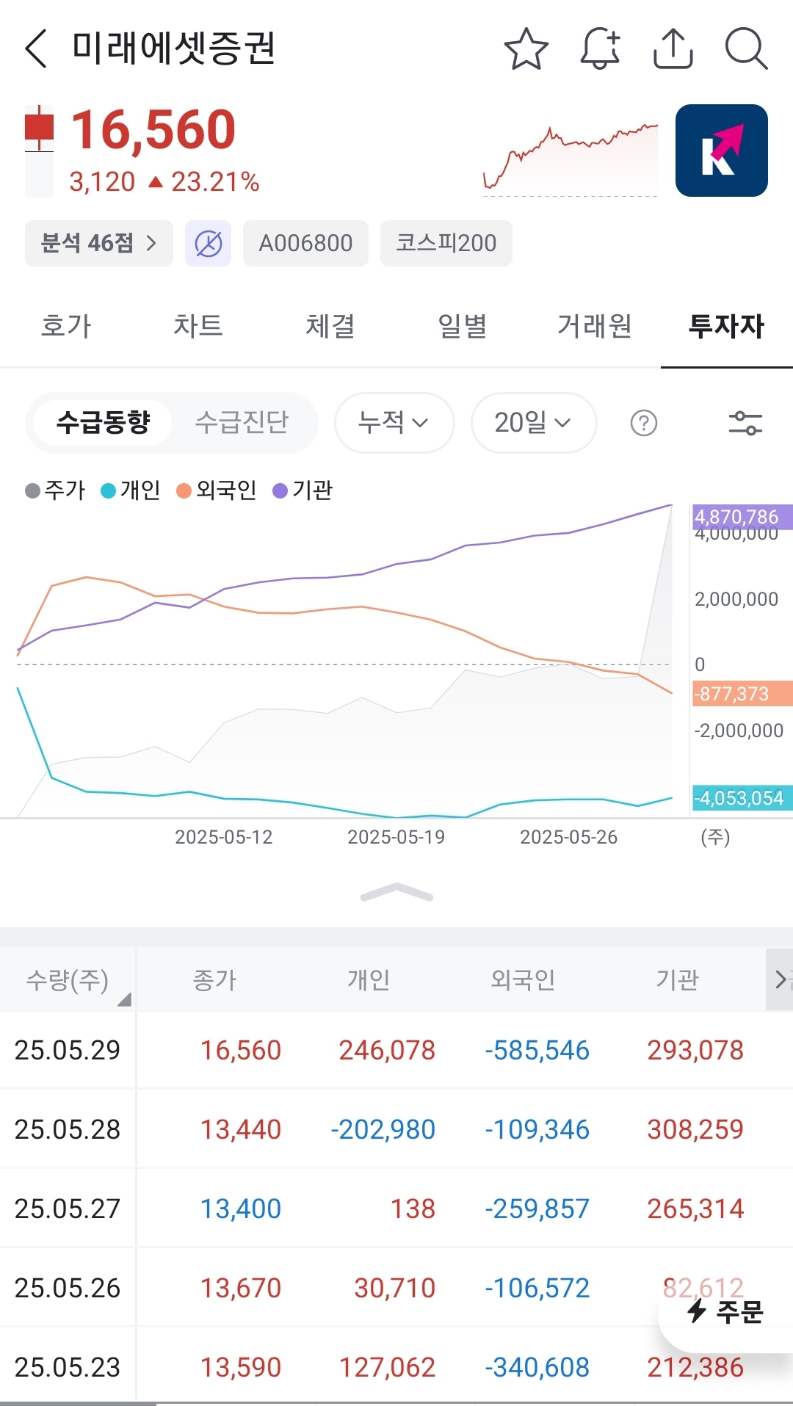Screen dimensions: 793x1406
Task: Tap the 246,078 개인 value
Action: [x=387, y=1051]
